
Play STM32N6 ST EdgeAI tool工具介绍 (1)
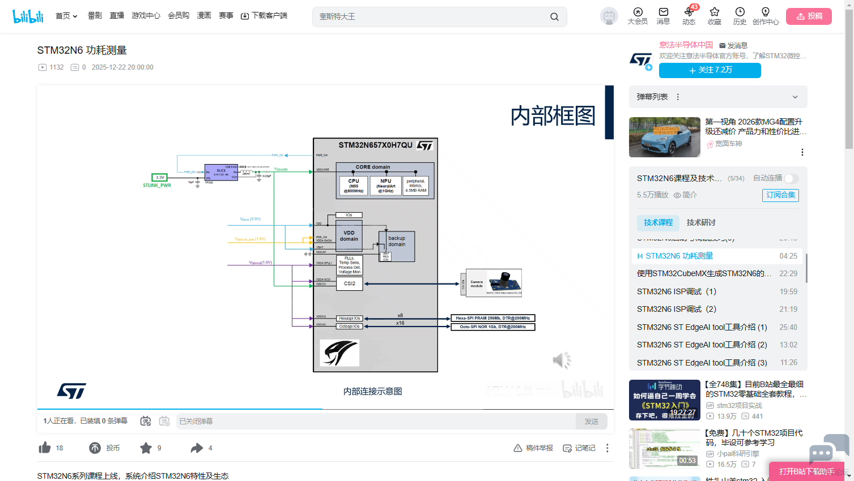pyautogui.click(x=717, y=327)
